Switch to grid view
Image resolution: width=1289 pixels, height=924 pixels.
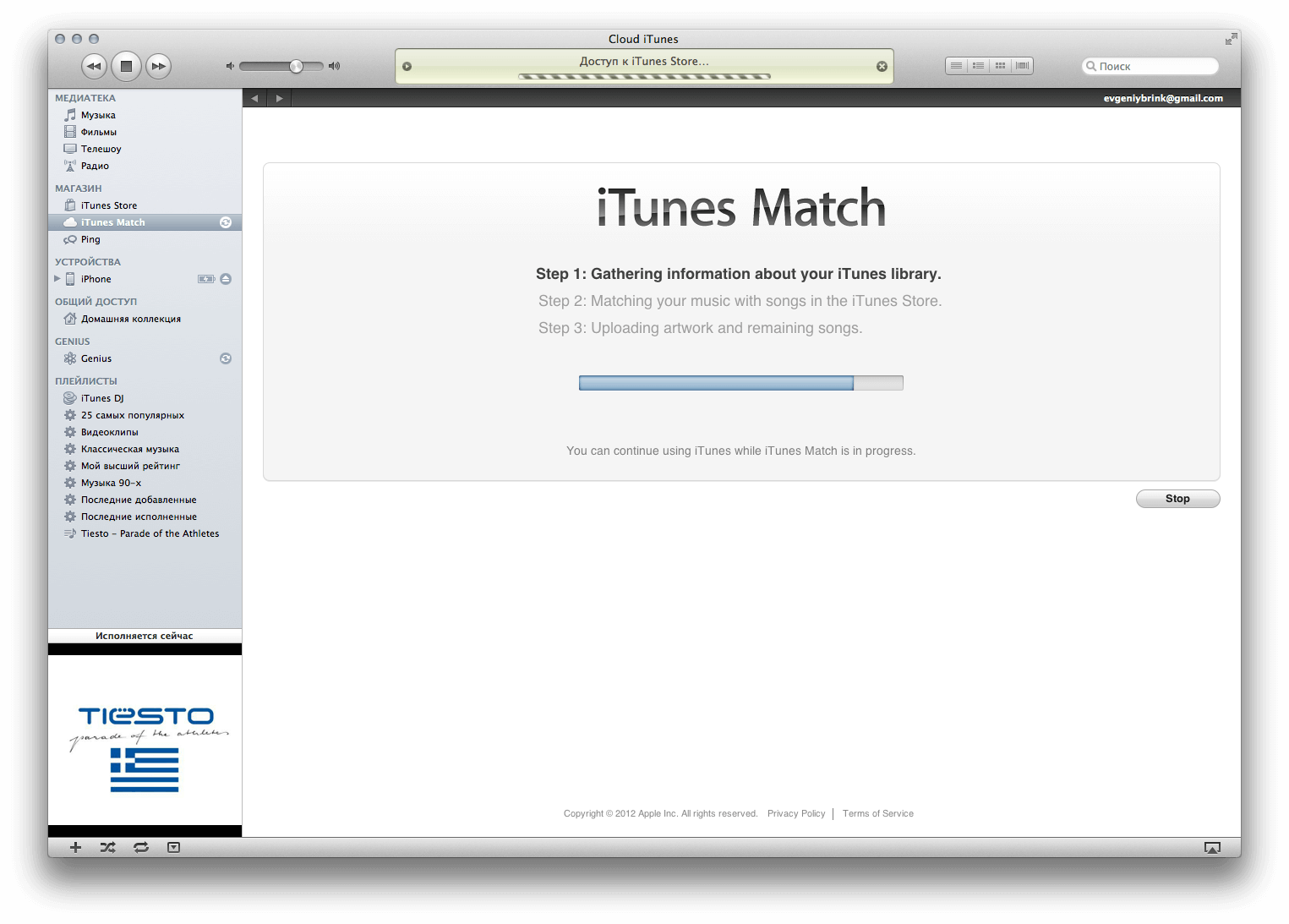[1000, 66]
